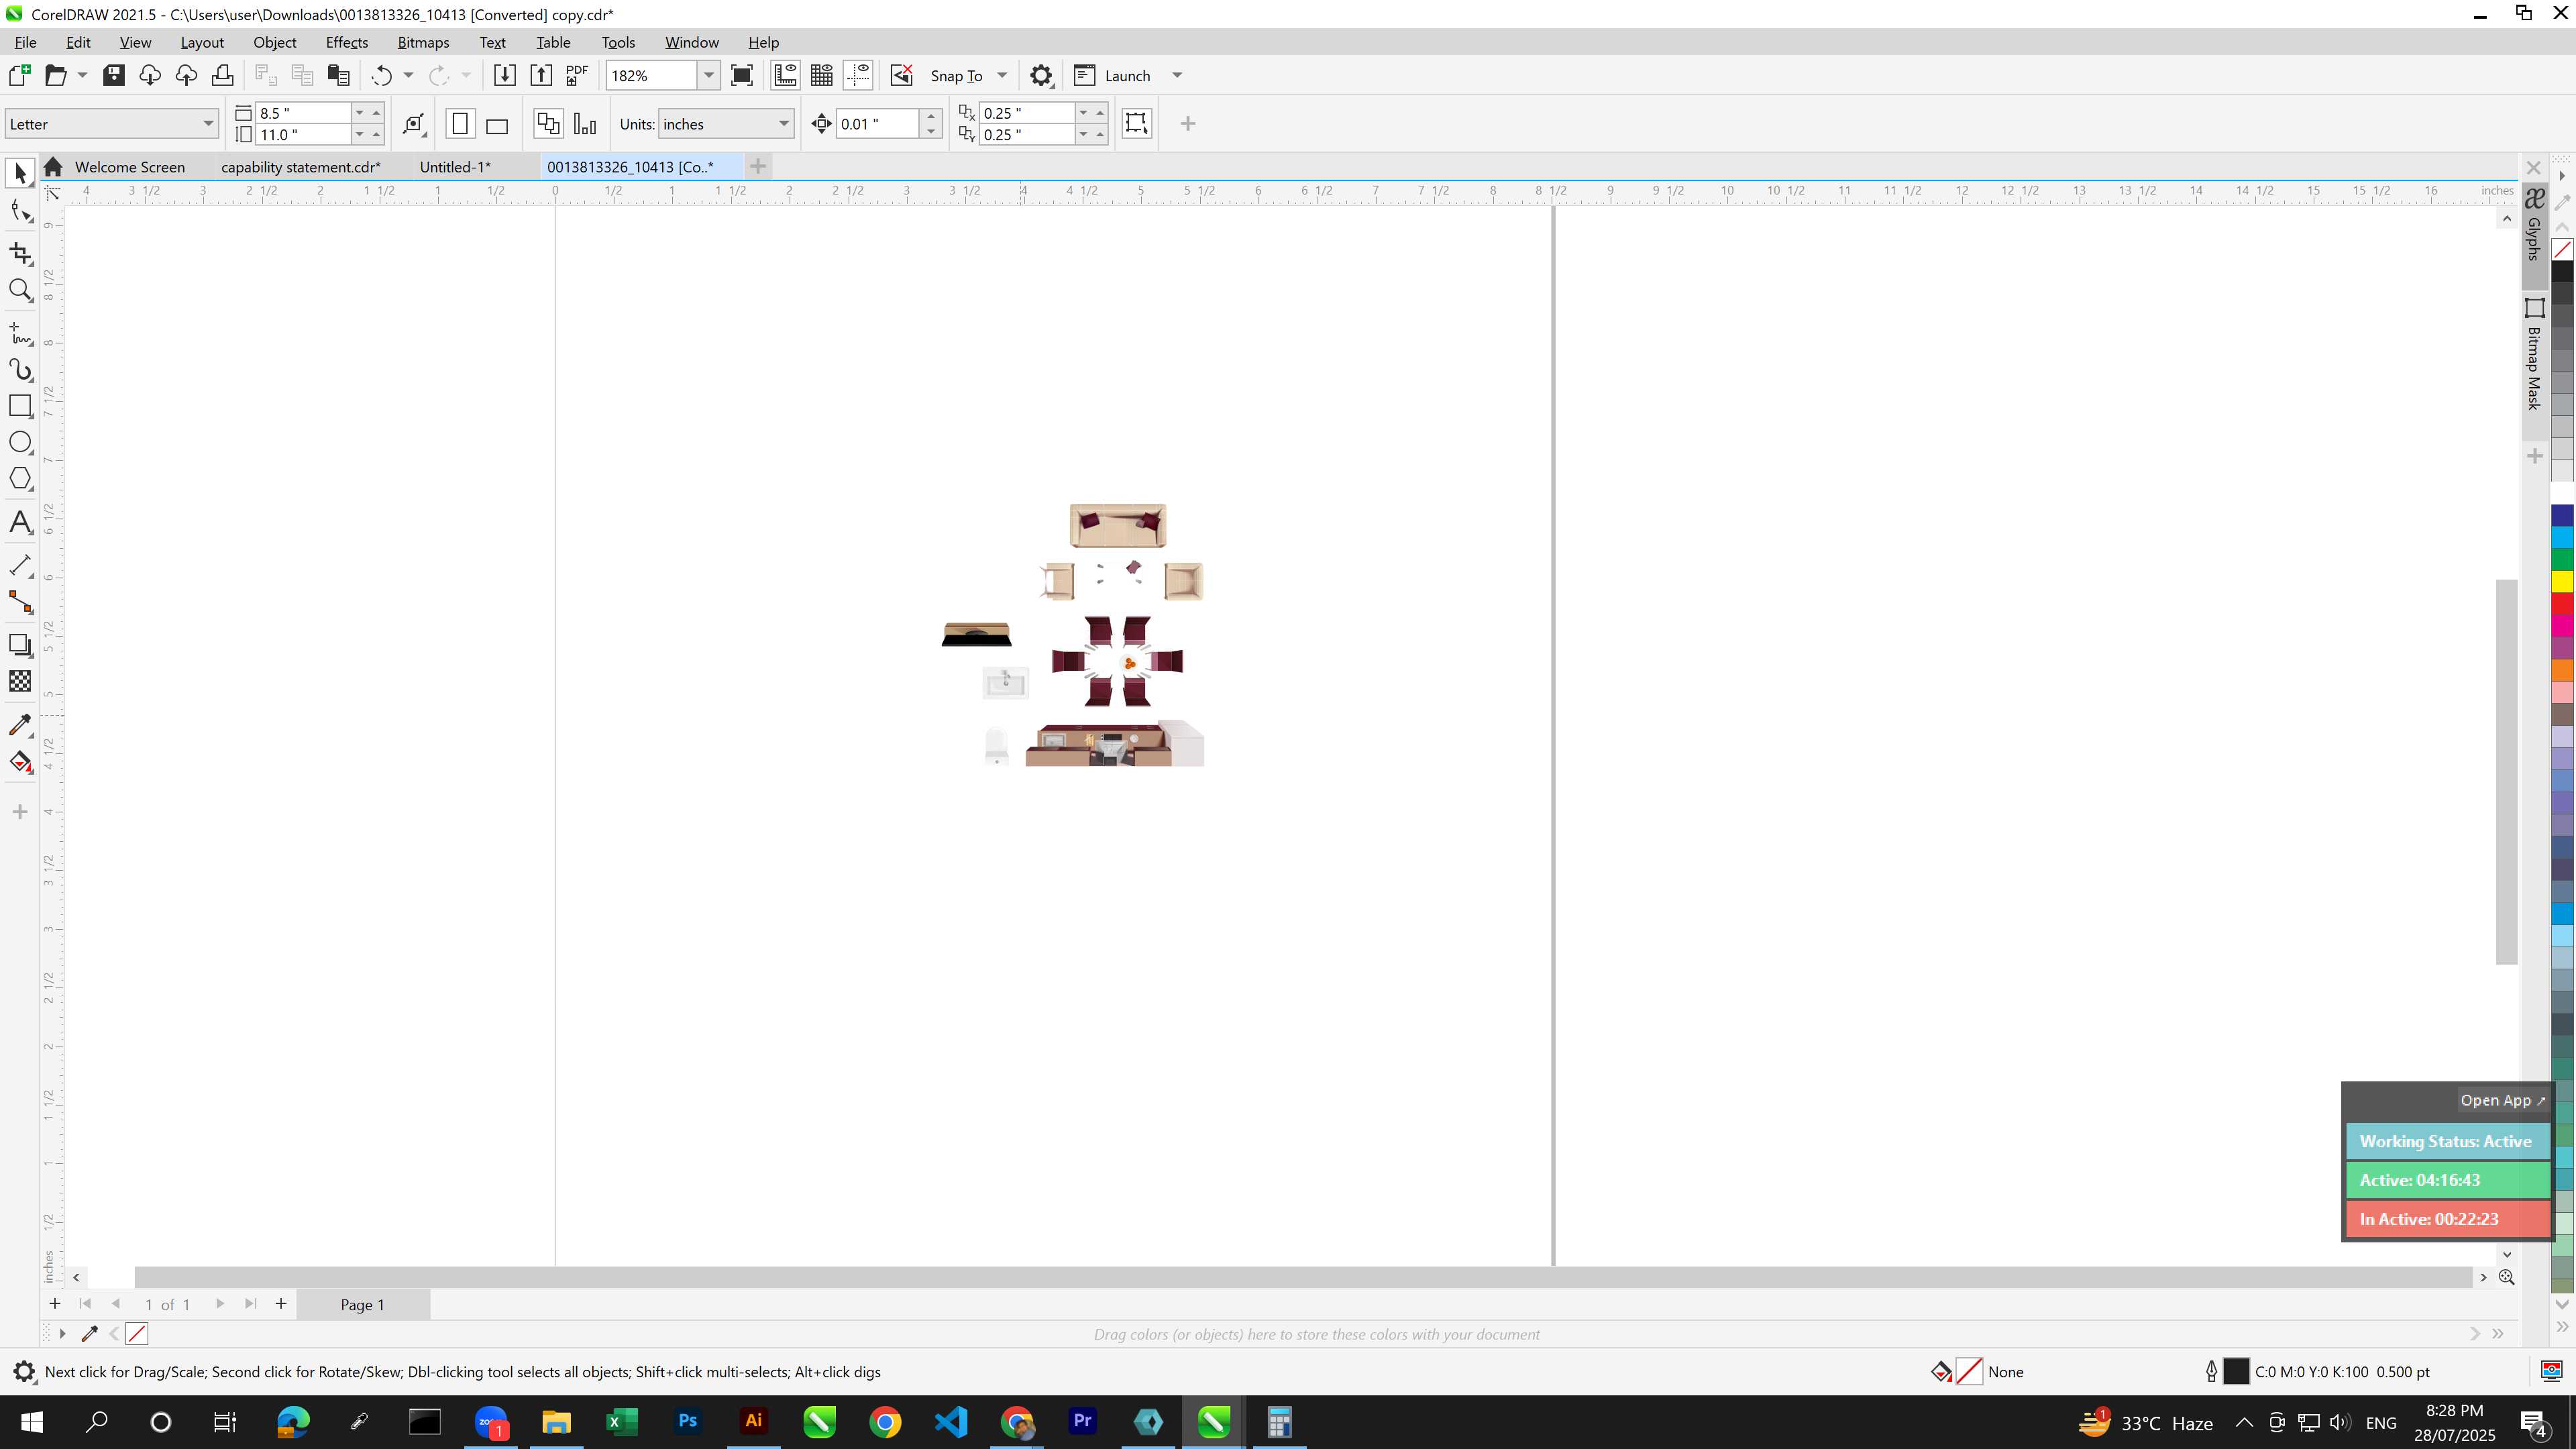2576x1449 pixels.
Task: Click the page width input field
Action: tap(303, 113)
